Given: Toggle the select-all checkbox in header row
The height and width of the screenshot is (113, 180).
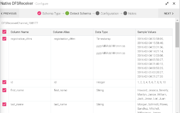Looking at the screenshot, I should pyautogui.click(x=4, y=32).
